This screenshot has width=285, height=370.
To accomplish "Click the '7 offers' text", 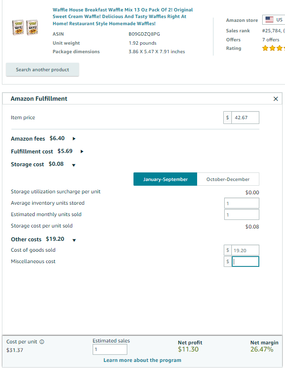I will [271, 39].
